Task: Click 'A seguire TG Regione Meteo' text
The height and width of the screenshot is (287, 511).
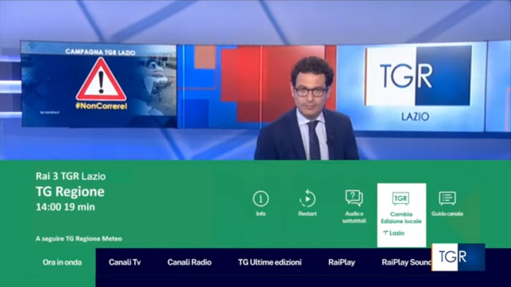Action: click(x=79, y=239)
